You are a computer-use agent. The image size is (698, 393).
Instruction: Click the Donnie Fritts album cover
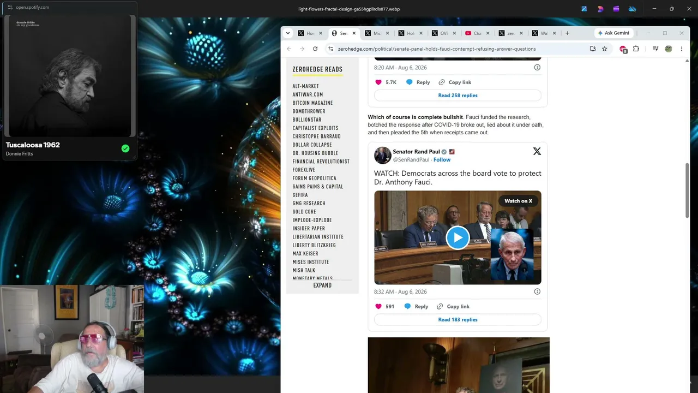click(x=70, y=76)
